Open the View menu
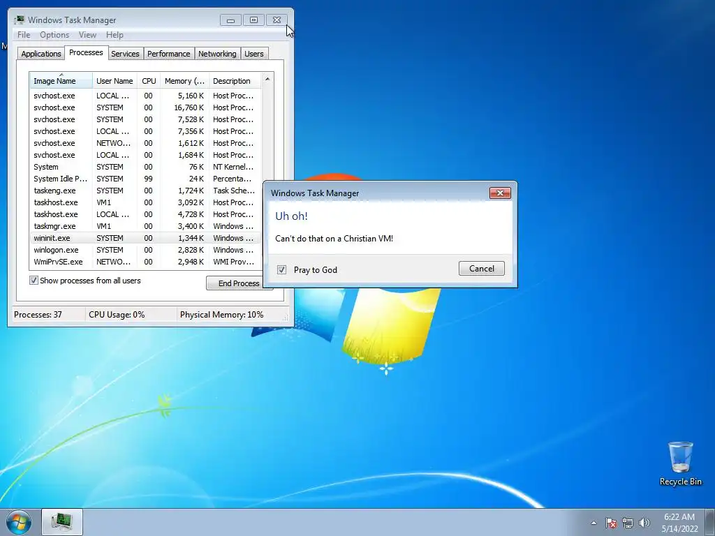This screenshot has width=715, height=536. (87, 35)
